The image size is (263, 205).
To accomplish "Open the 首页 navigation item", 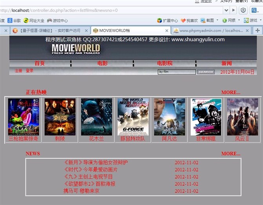I will 40,63.
